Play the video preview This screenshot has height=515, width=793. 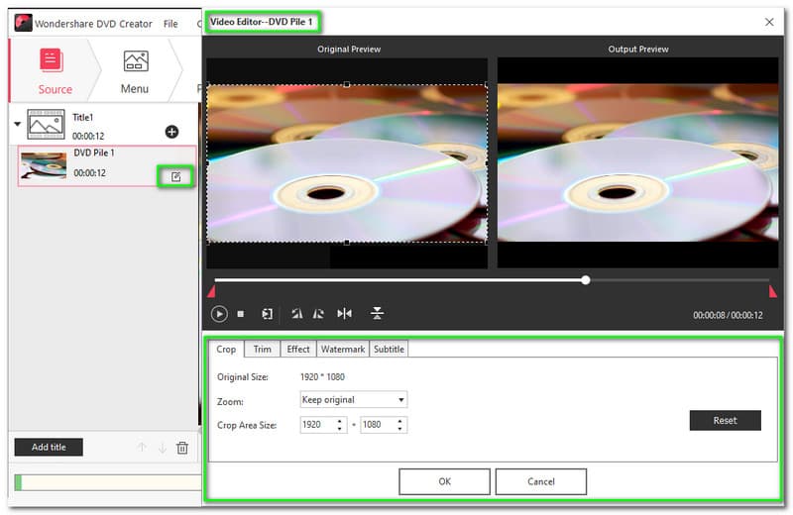click(219, 314)
